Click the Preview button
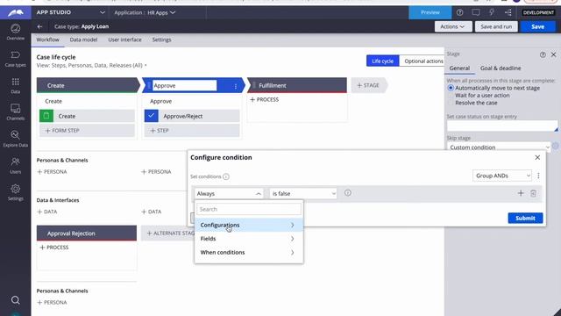The image size is (561, 316). coord(430,12)
